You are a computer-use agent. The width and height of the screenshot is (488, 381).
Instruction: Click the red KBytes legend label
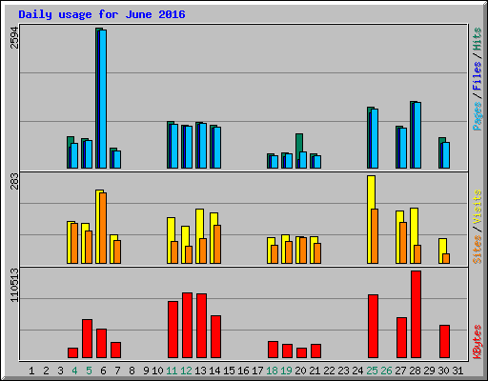coord(478,342)
